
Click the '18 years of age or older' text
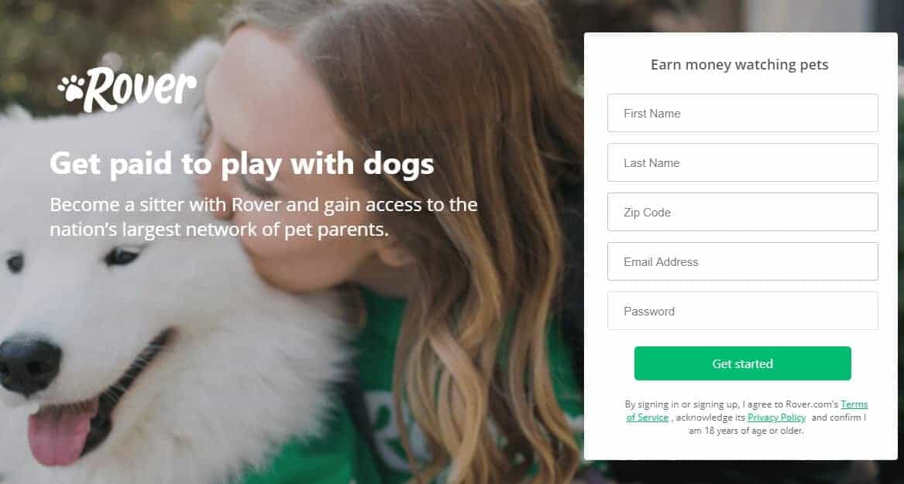(x=754, y=431)
